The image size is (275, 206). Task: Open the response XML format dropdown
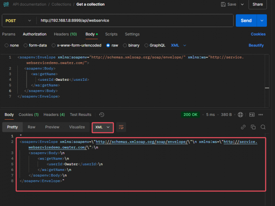[x=103, y=127]
